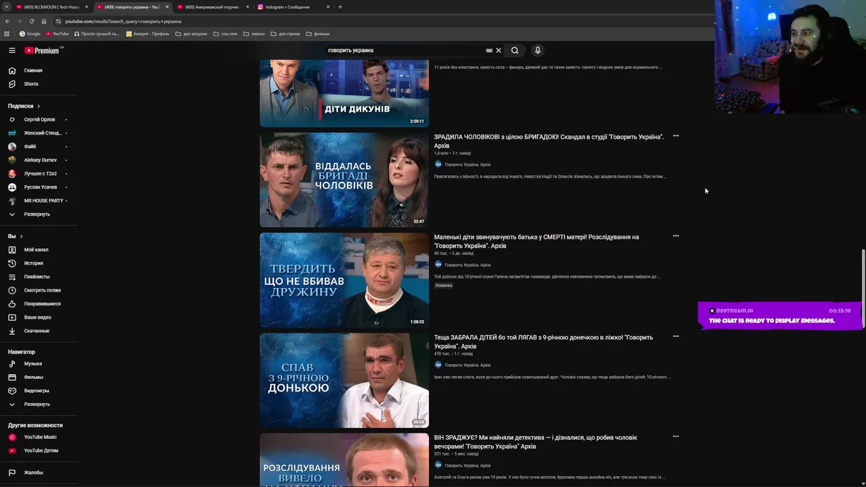Open the on-screen keyboard icon in search
This screenshot has height=487, width=866.
pyautogui.click(x=489, y=50)
